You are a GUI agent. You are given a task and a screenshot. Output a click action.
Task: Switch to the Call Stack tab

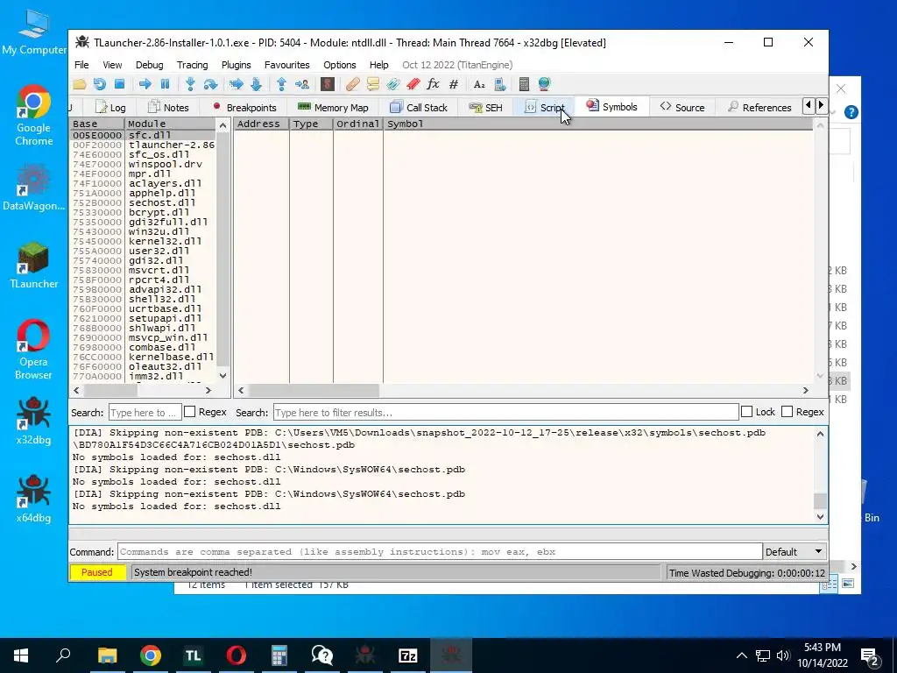[x=419, y=108]
